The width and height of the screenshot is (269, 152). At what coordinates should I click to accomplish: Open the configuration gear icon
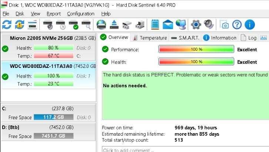pyautogui.click(x=196, y=25)
